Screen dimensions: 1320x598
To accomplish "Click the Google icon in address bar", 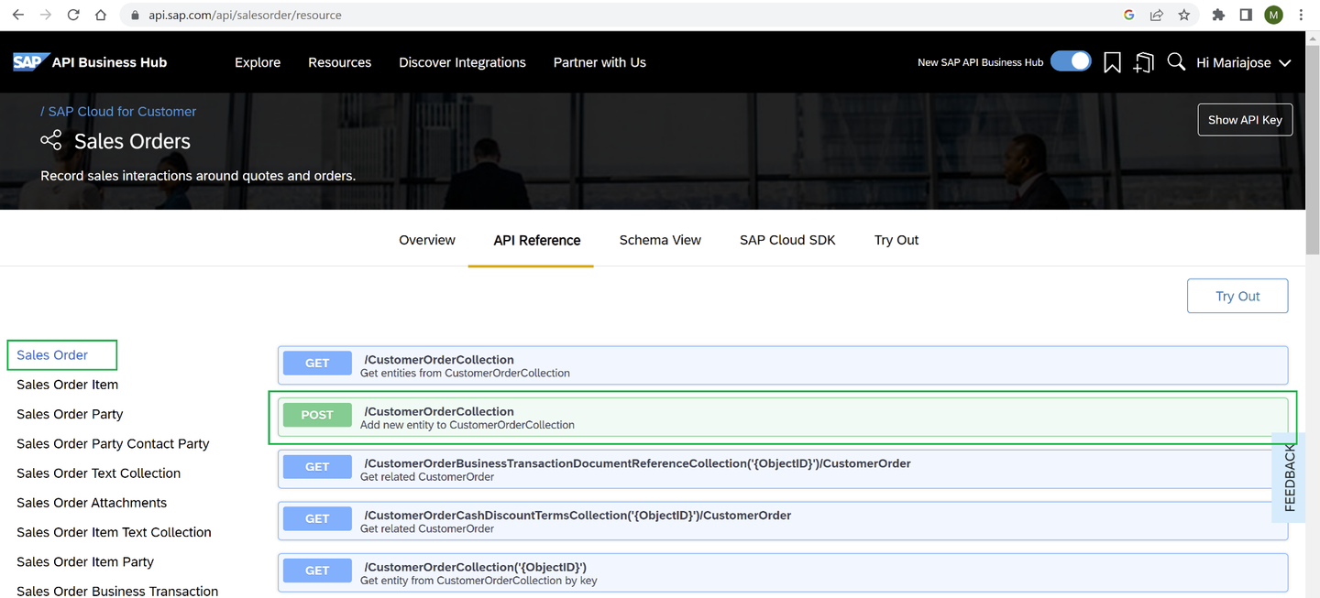I will point(1129,15).
